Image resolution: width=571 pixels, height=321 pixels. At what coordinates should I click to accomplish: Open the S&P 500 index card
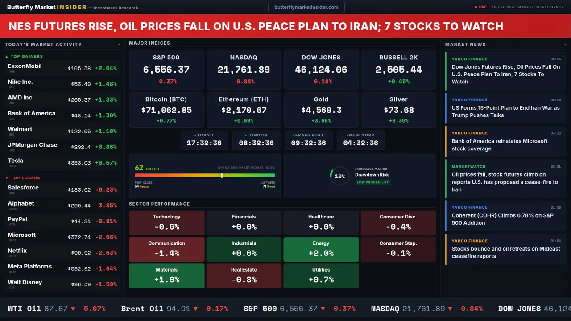166,69
